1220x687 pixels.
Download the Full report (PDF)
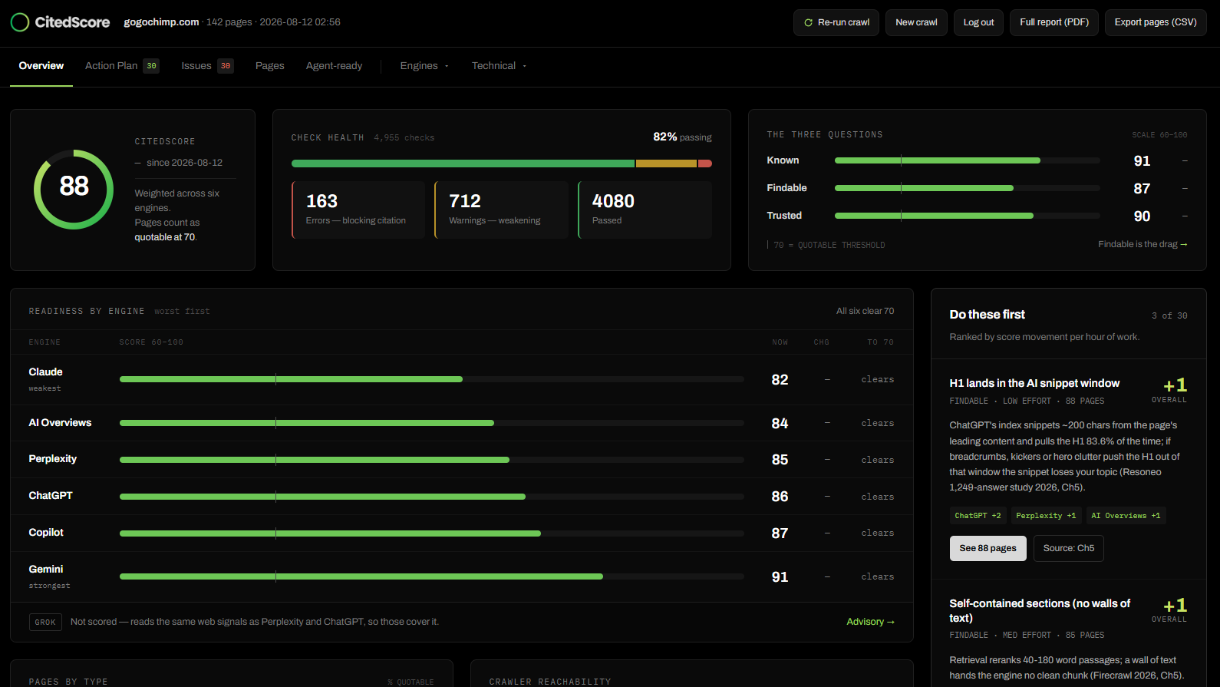1054,22
